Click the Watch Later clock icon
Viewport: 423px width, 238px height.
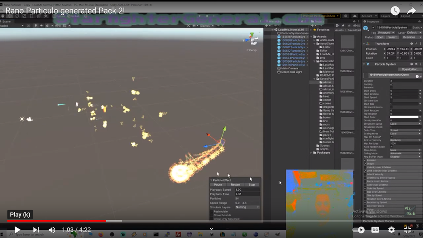pyautogui.click(x=395, y=11)
